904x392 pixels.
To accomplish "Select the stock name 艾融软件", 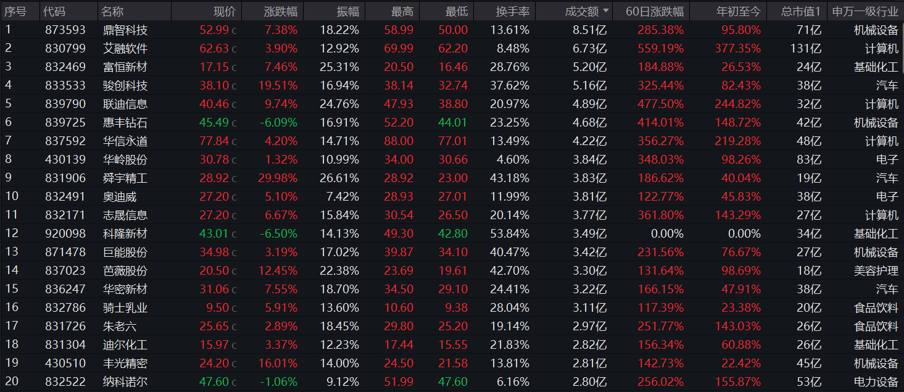I will (x=125, y=48).
